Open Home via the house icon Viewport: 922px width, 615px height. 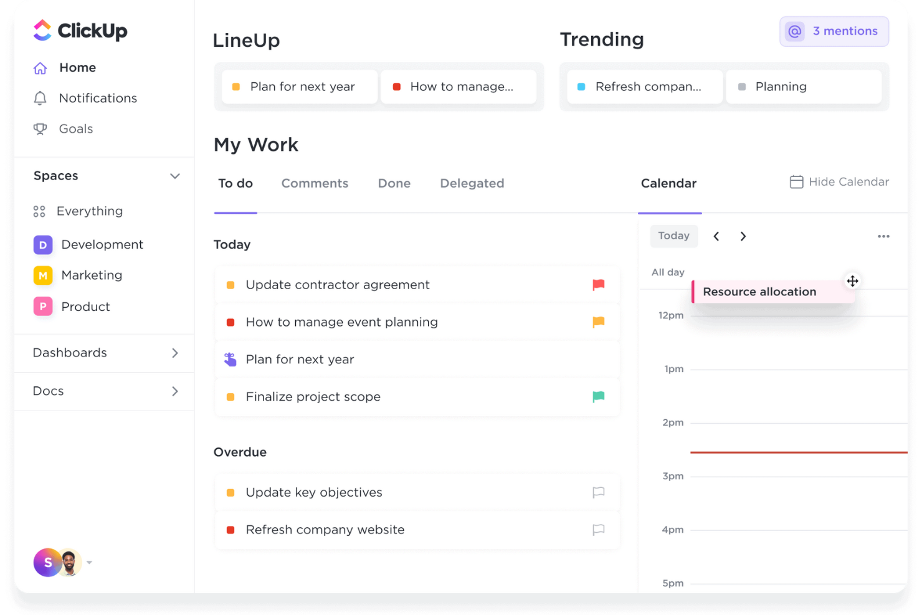coord(40,68)
